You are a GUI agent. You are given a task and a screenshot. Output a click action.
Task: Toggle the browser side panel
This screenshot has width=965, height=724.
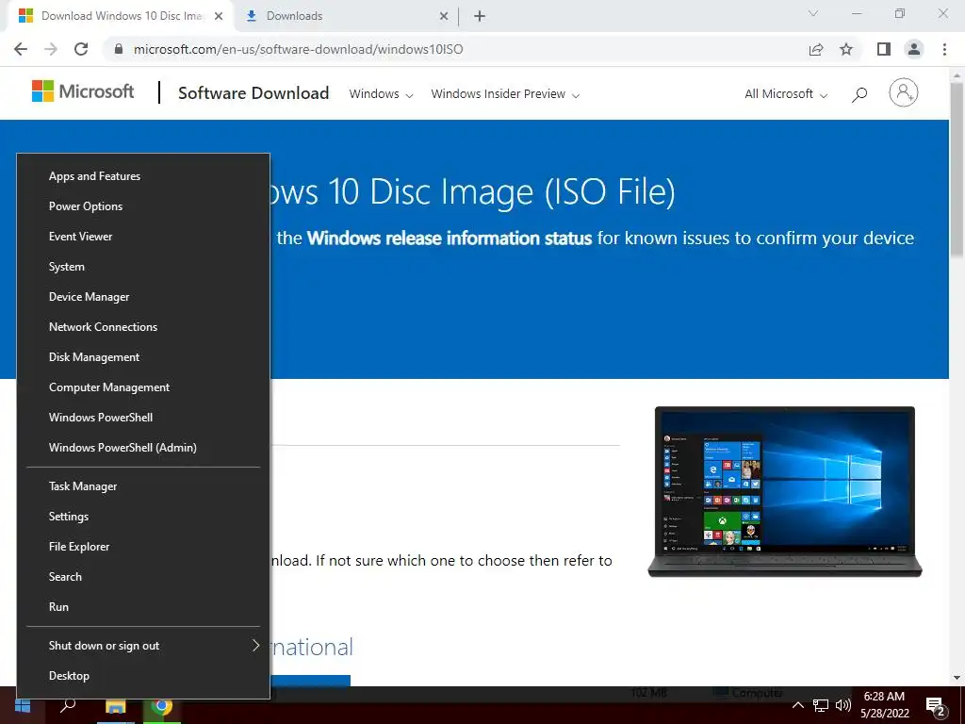pyautogui.click(x=884, y=49)
